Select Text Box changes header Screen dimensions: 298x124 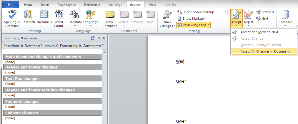(x=52, y=79)
